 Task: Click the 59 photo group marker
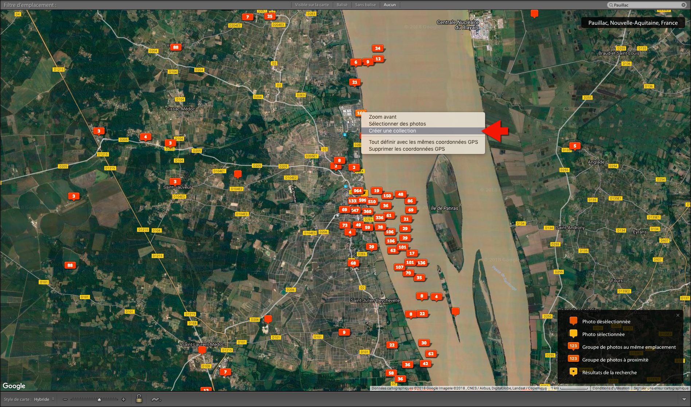[x=367, y=228]
